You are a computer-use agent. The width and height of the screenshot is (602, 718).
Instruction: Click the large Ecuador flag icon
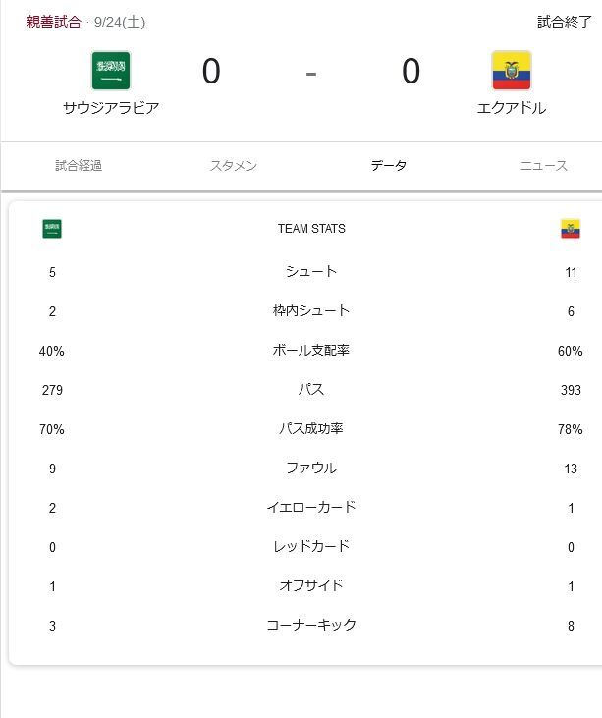coord(511,71)
